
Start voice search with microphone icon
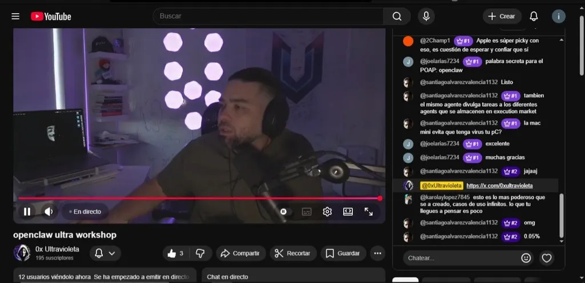click(426, 17)
